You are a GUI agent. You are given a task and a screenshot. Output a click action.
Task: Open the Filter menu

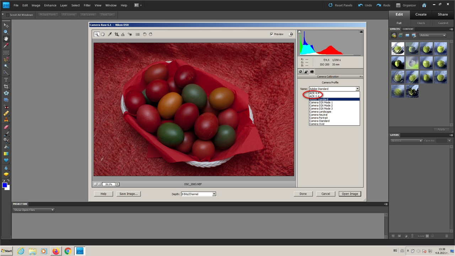point(87,5)
